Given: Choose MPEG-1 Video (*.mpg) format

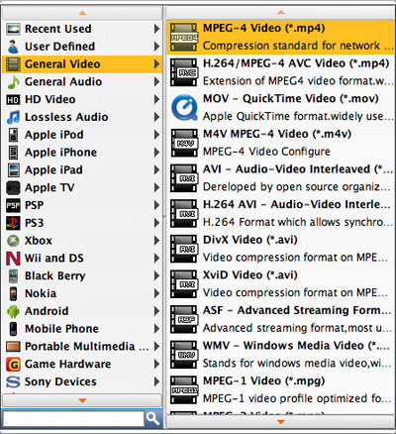Looking at the screenshot, I should pyautogui.click(x=280, y=389).
